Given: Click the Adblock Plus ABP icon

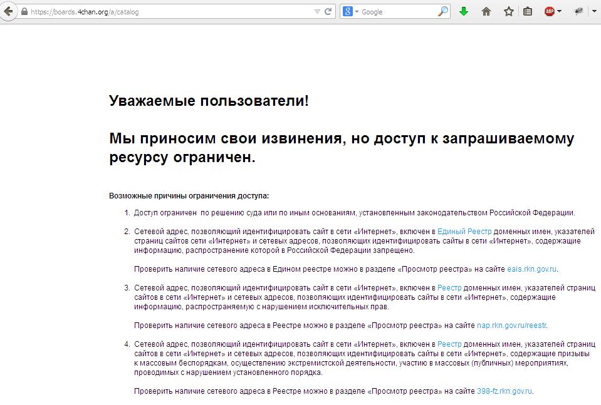Looking at the screenshot, I should [550, 11].
